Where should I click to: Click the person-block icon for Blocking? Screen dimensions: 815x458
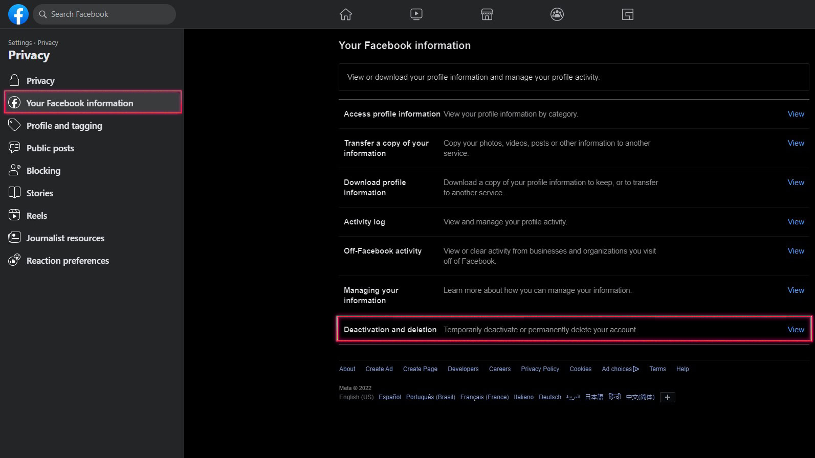pyautogui.click(x=14, y=170)
